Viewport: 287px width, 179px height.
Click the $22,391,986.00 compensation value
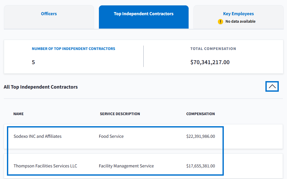click(x=200, y=137)
